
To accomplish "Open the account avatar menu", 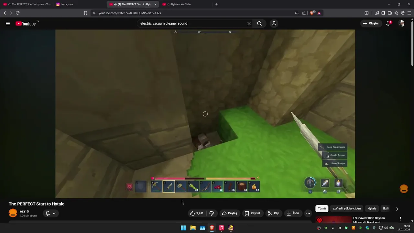I will [x=401, y=24].
